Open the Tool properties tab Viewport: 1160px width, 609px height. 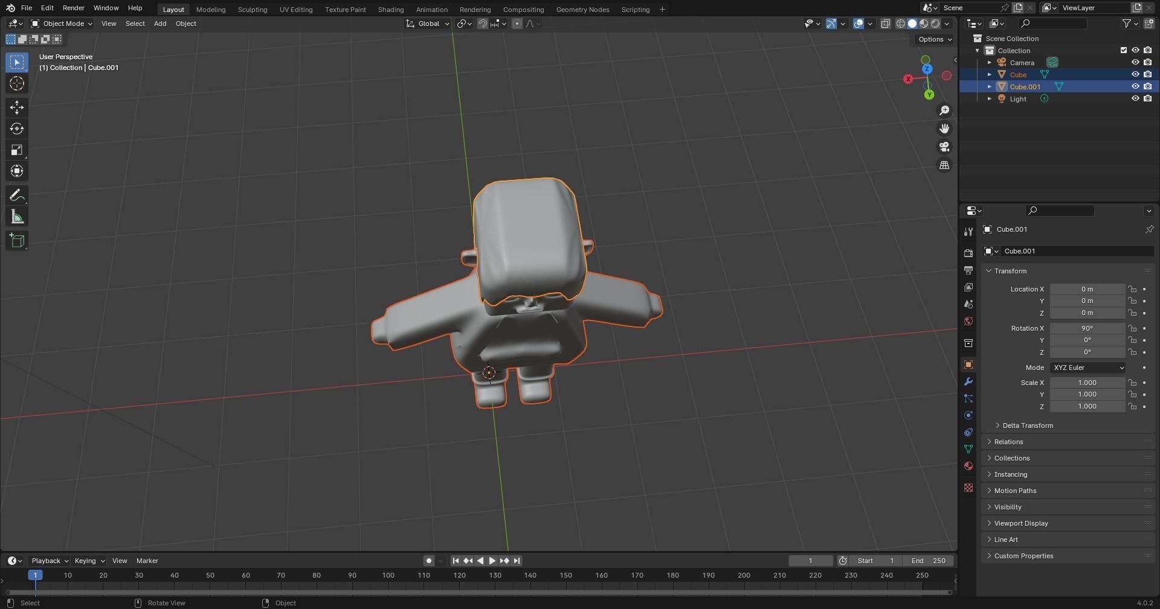tap(968, 231)
